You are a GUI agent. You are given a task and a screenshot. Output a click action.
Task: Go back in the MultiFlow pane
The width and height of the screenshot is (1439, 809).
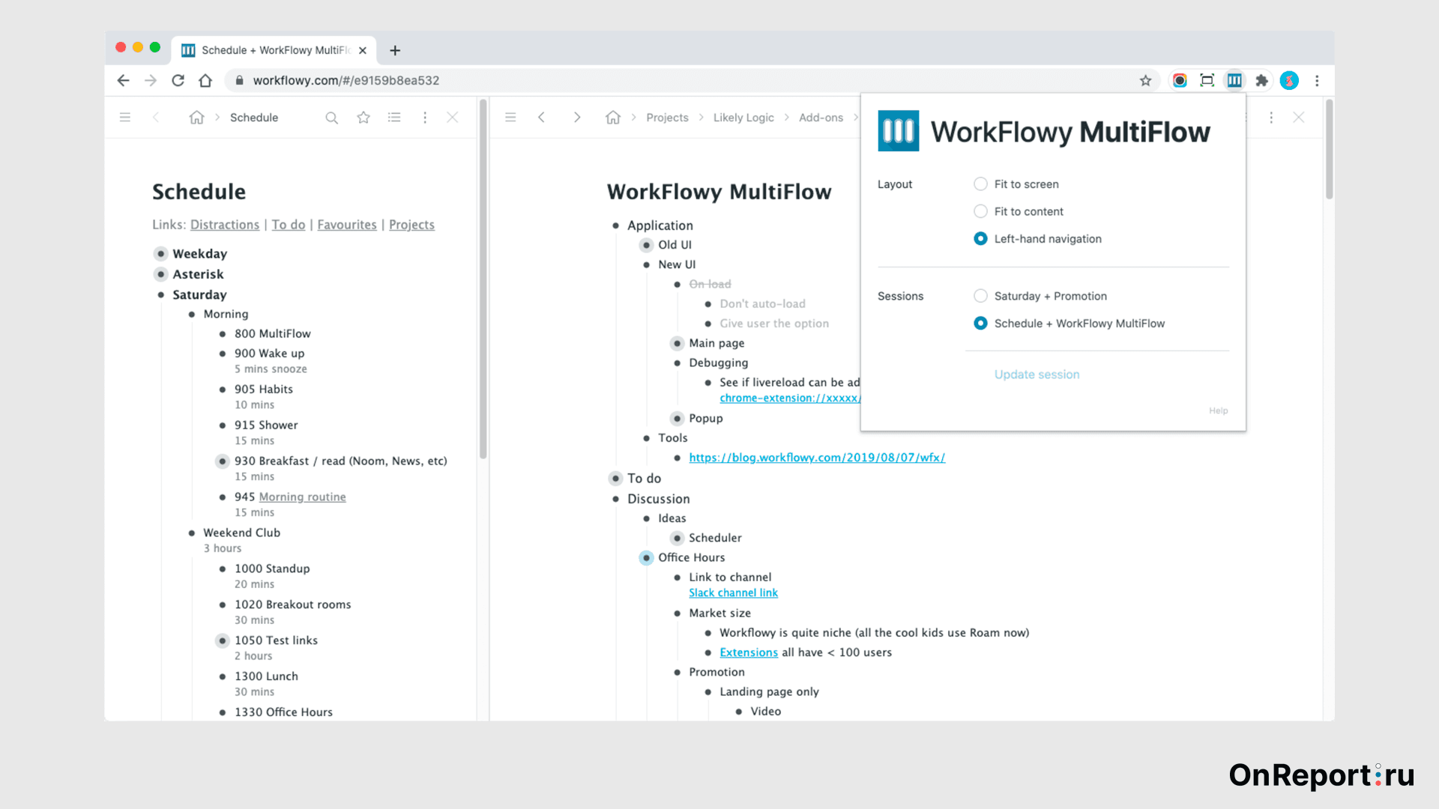tap(541, 118)
